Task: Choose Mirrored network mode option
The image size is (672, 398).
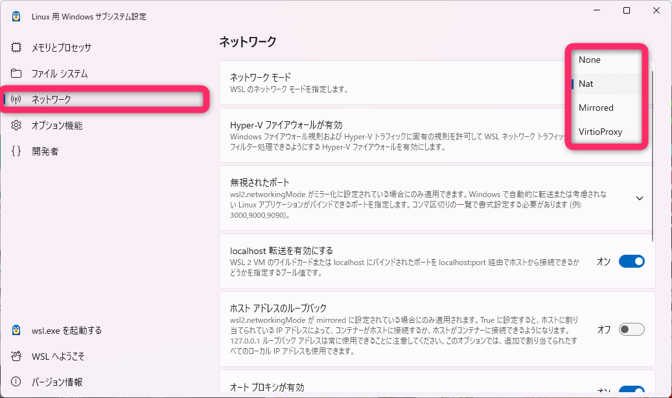Action: (606, 108)
